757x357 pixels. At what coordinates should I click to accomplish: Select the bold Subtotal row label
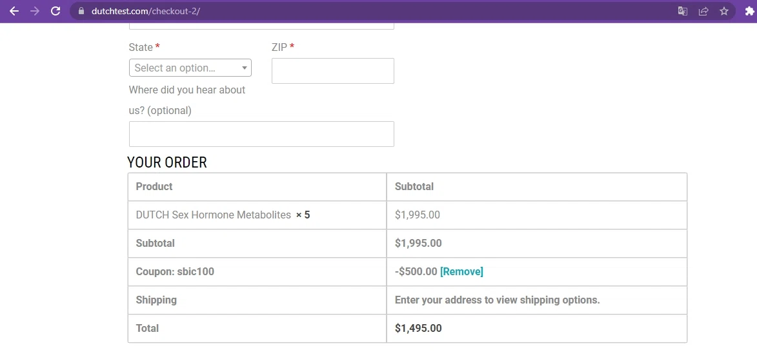click(x=155, y=244)
